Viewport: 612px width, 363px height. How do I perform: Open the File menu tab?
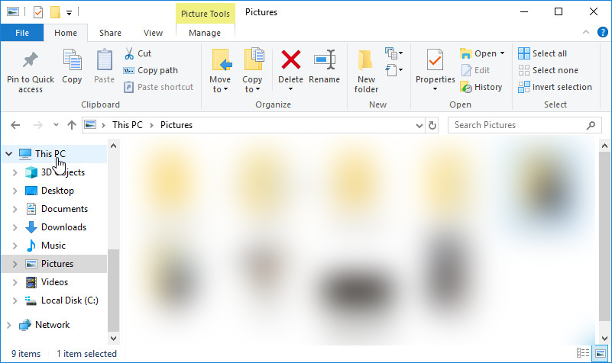point(22,33)
